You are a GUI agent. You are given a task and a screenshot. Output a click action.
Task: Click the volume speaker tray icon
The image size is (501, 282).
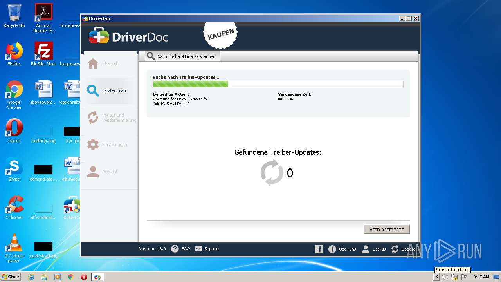click(x=445, y=277)
